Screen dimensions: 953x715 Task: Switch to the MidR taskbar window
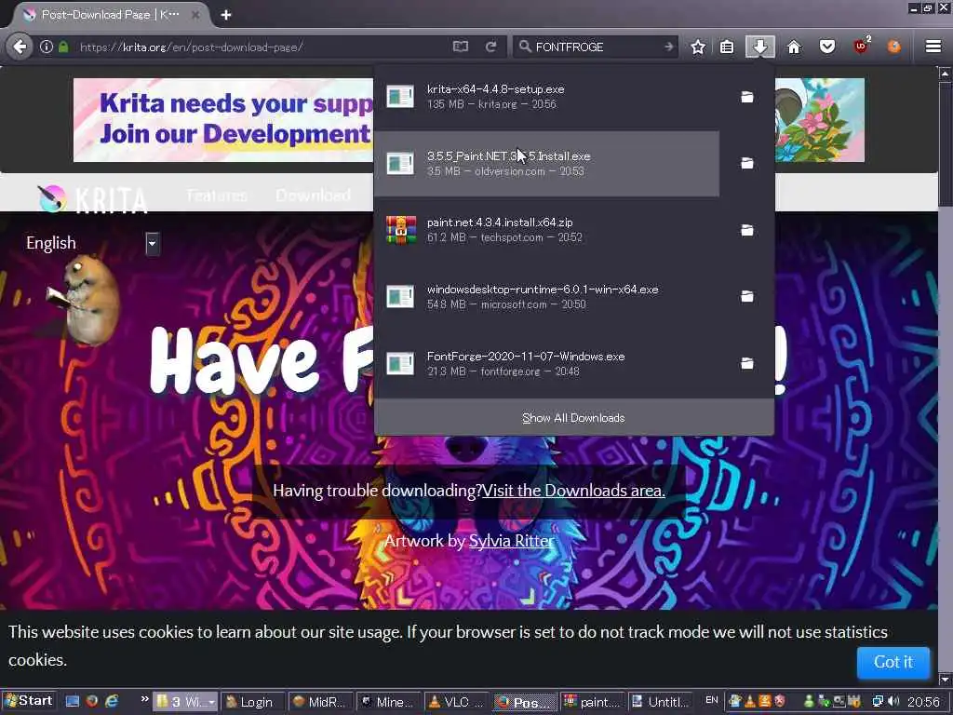(x=320, y=702)
